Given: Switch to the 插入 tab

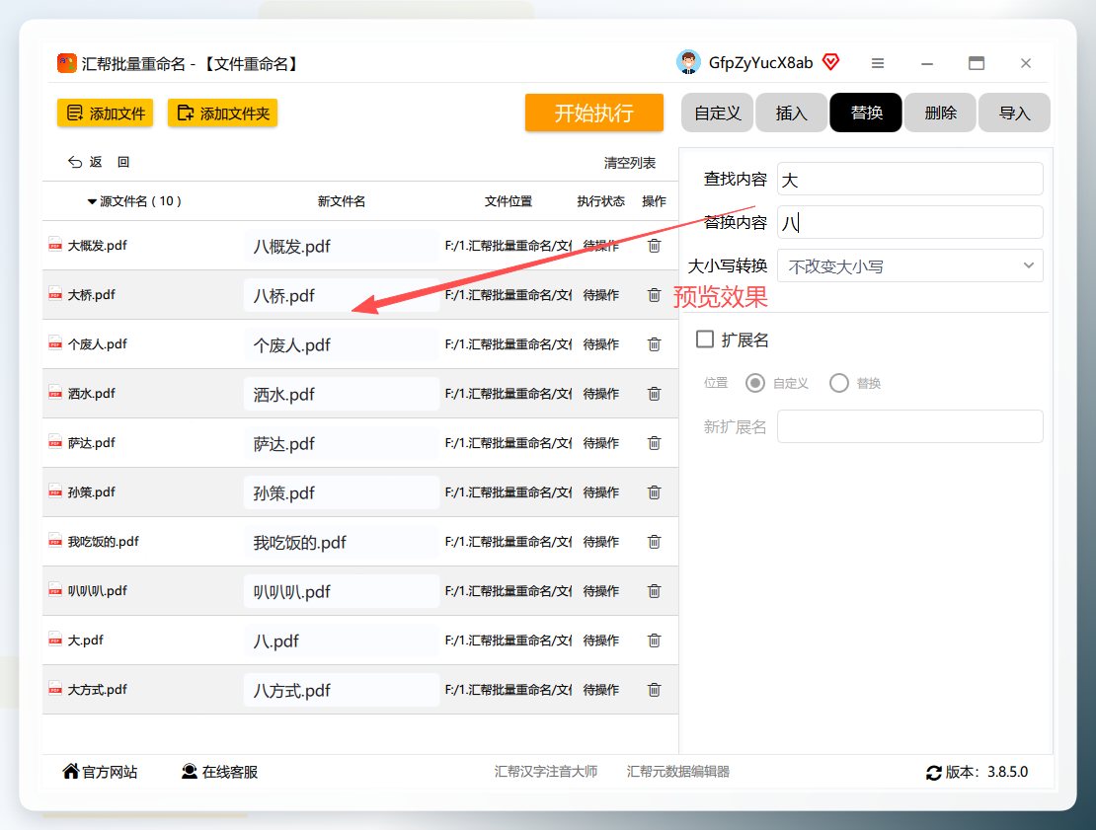Looking at the screenshot, I should click(x=791, y=113).
